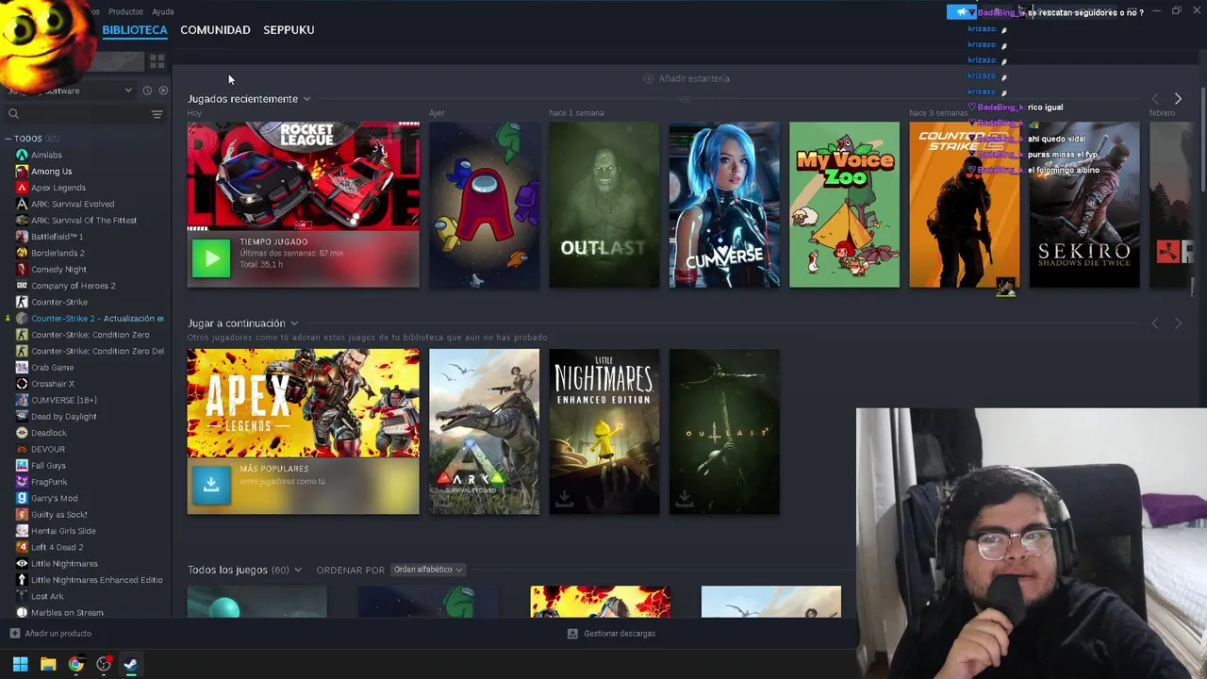This screenshot has height=679, width=1207.
Task: Click download icon on Outlast 2 cover
Action: pos(684,498)
